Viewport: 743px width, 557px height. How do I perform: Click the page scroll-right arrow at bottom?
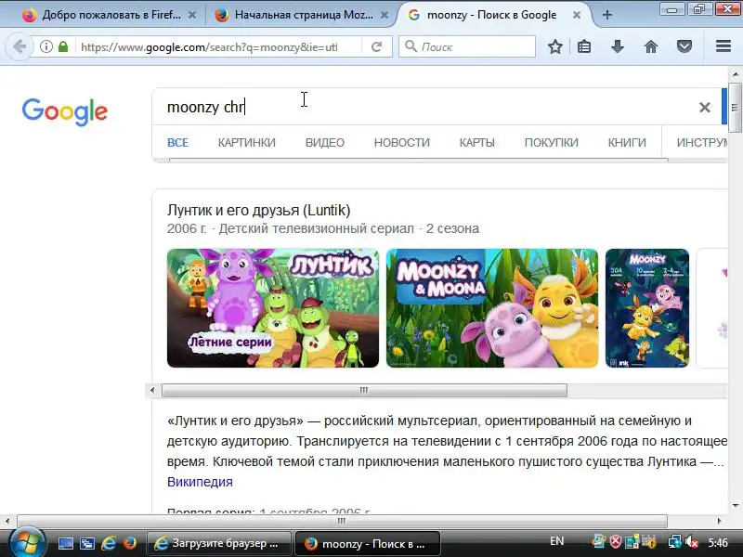(x=720, y=521)
